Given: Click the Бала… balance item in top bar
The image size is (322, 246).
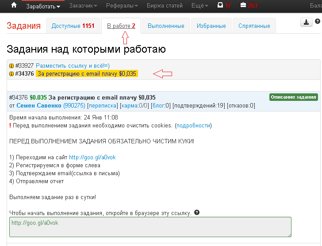Looking at the screenshot, I should (316, 6).
